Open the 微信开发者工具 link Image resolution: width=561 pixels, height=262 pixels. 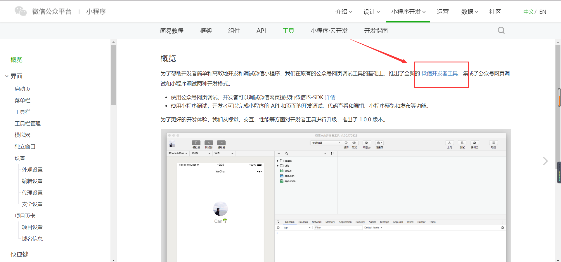click(x=439, y=74)
